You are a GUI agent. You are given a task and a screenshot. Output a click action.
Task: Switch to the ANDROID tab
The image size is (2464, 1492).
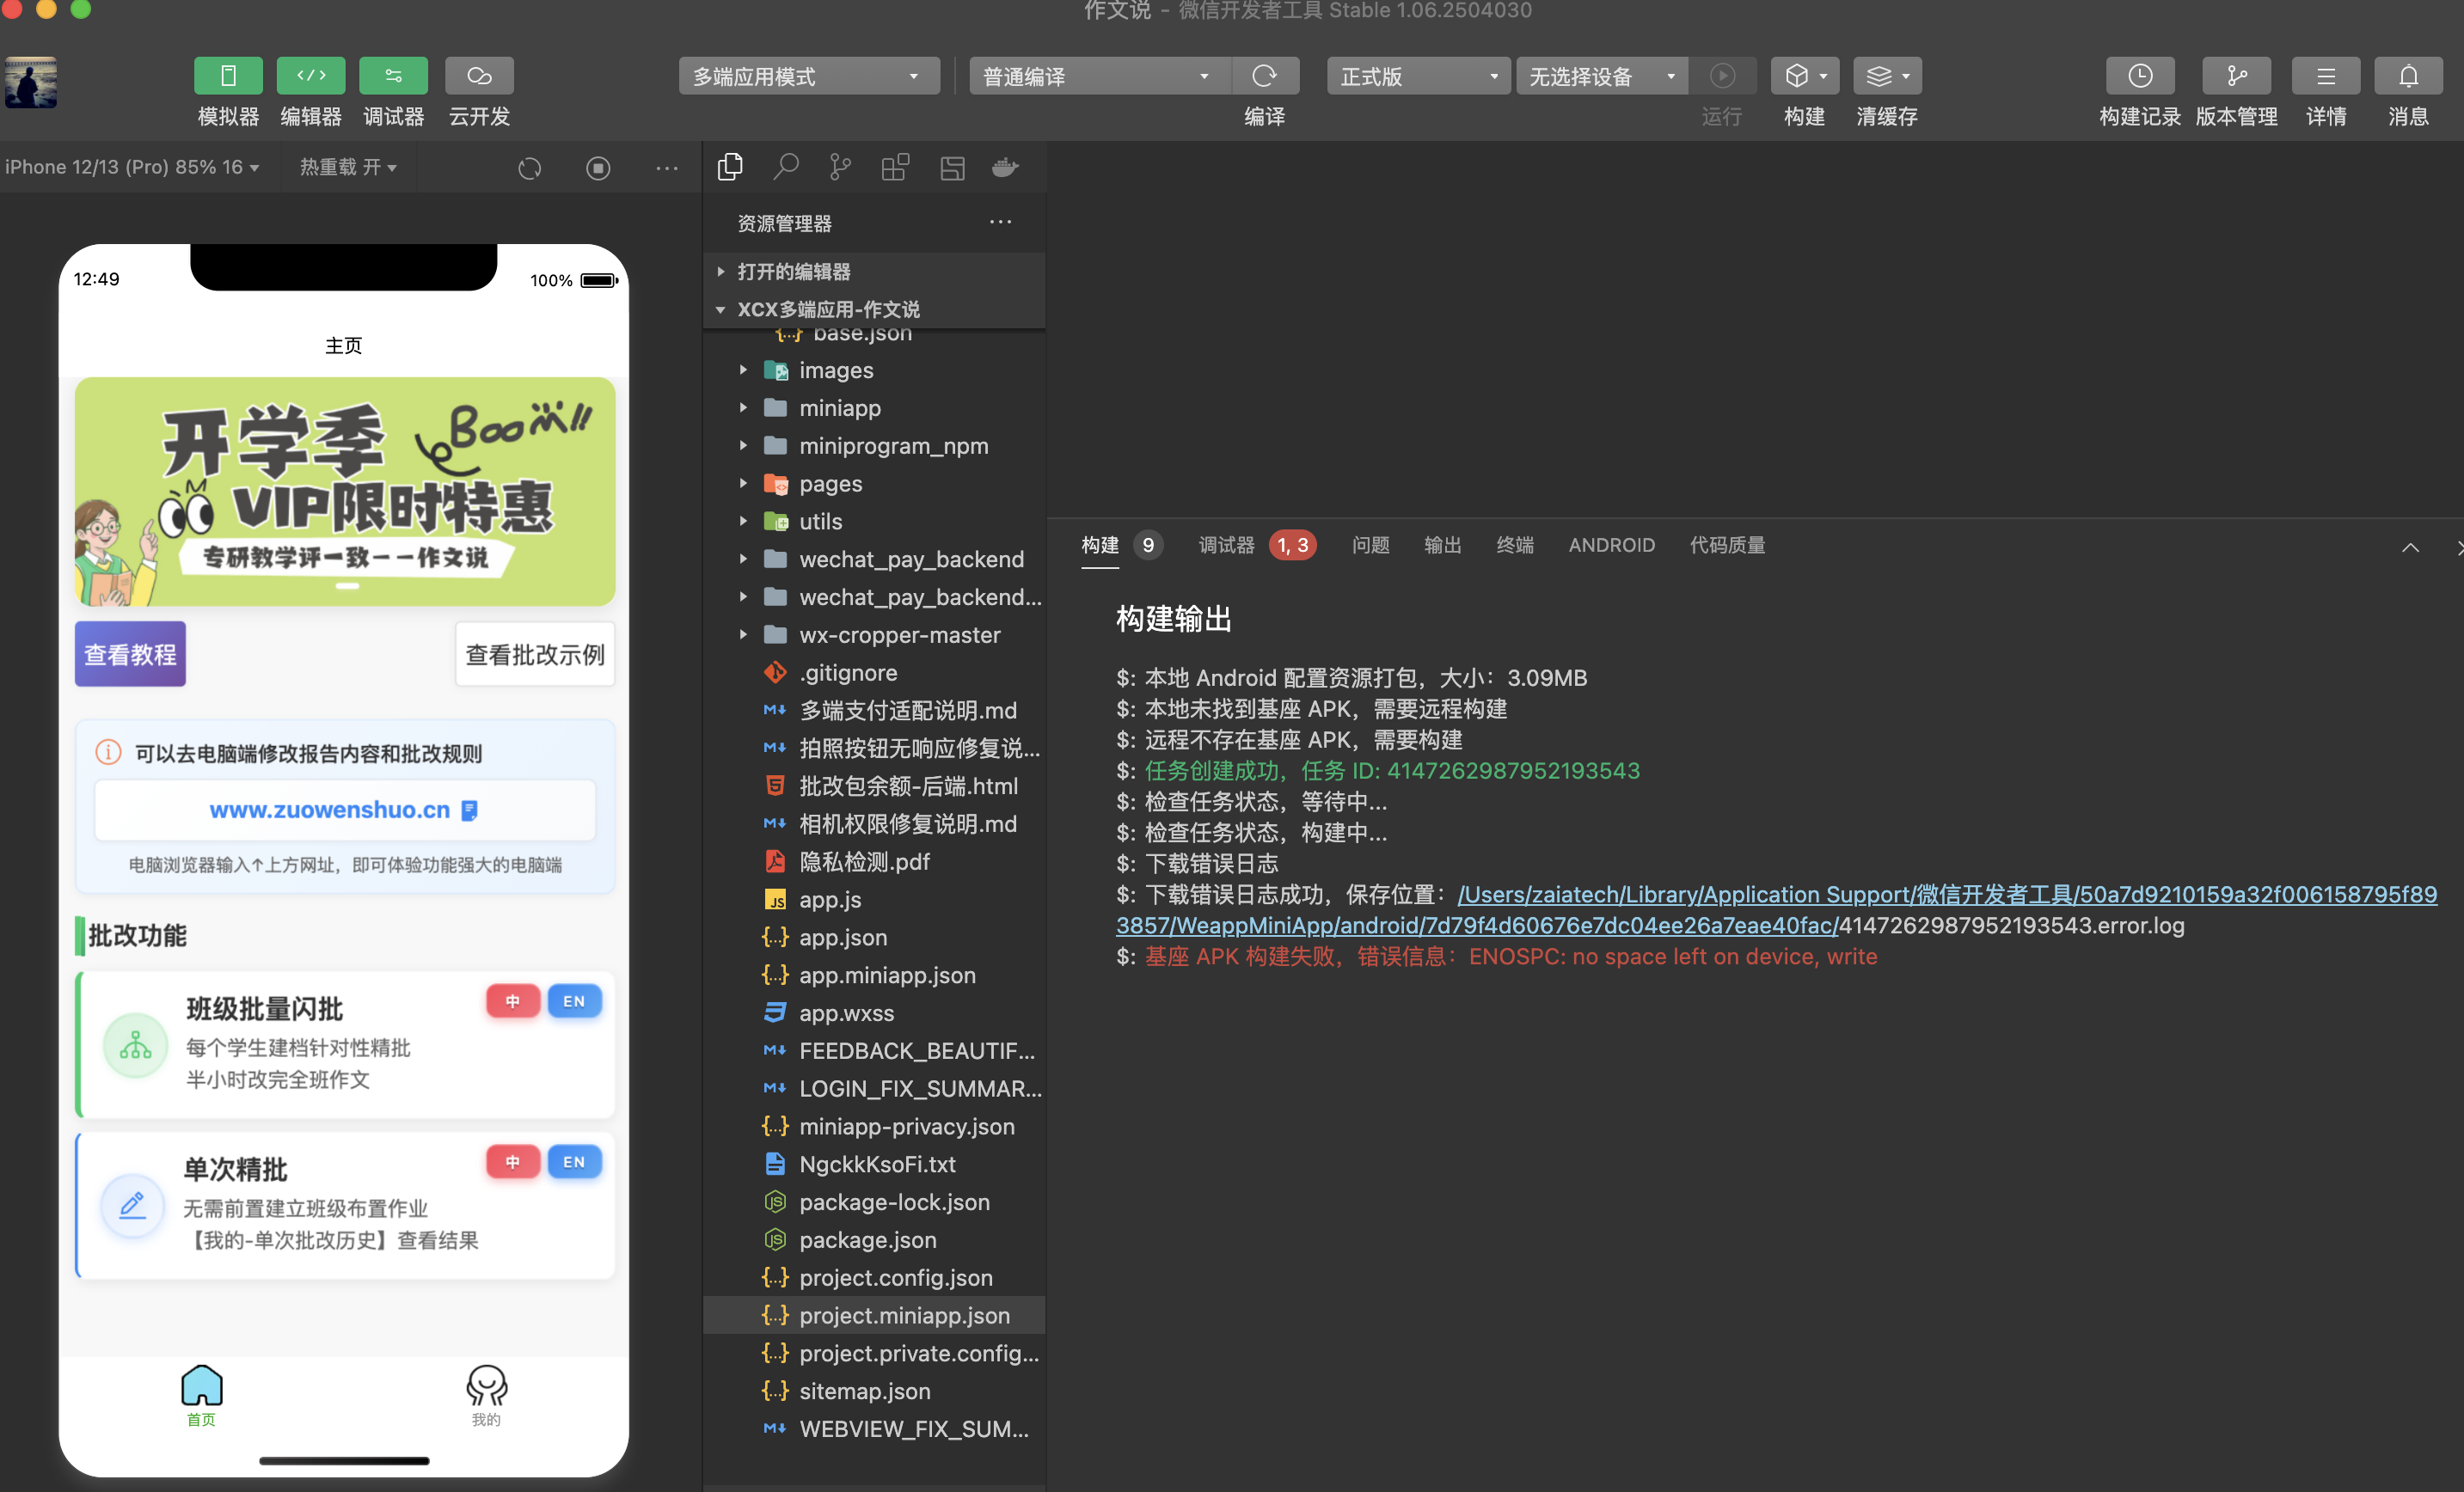pos(1611,545)
